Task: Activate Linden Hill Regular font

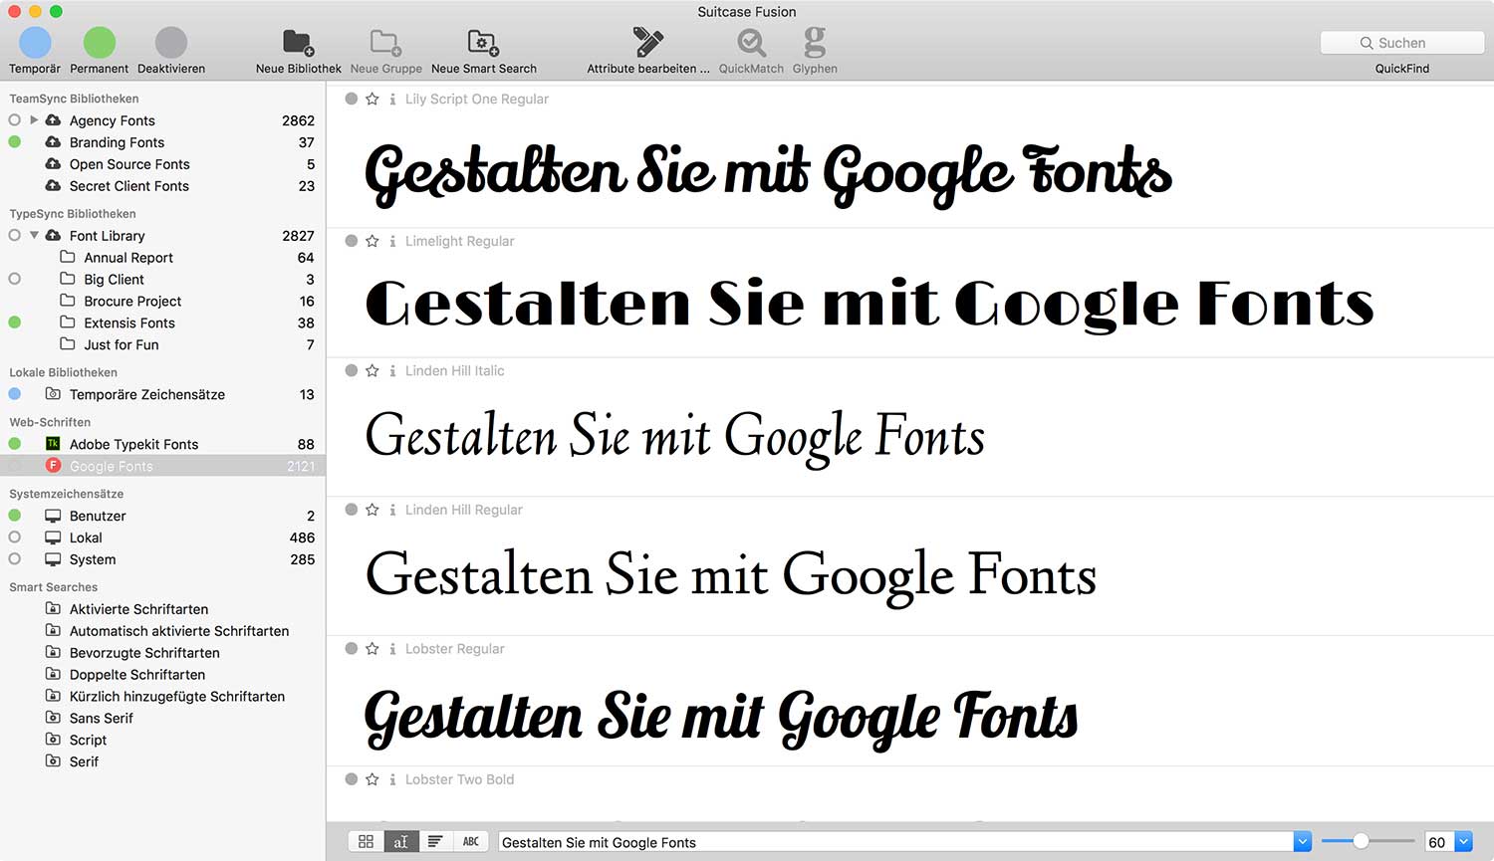Action: coord(352,510)
